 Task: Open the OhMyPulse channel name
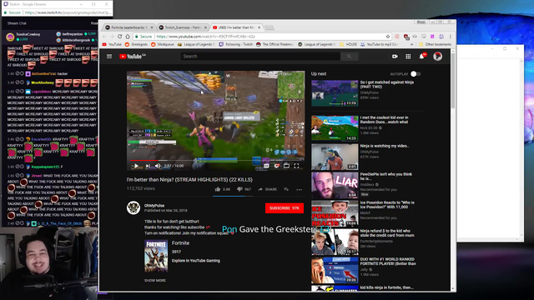154,206
